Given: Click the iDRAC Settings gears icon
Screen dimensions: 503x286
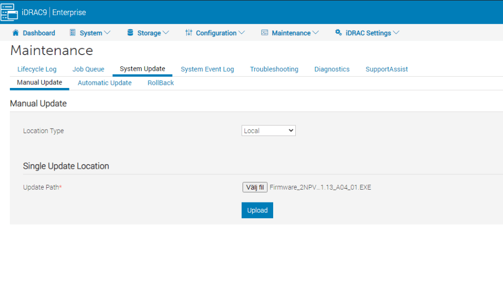Looking at the screenshot, I should click(x=338, y=33).
